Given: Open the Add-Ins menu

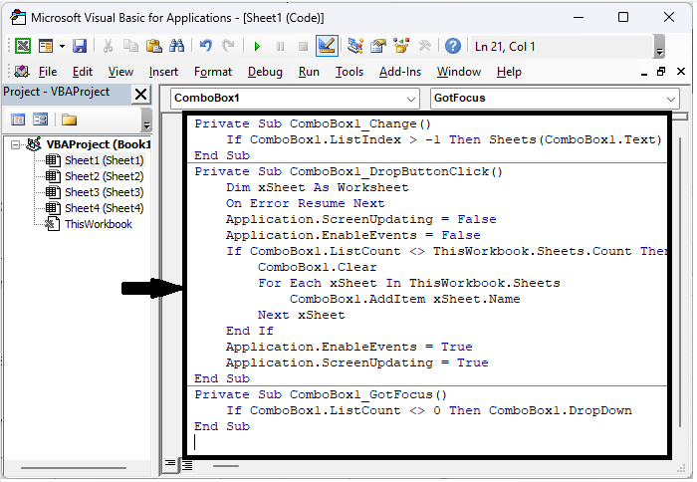Looking at the screenshot, I should click(x=400, y=72).
